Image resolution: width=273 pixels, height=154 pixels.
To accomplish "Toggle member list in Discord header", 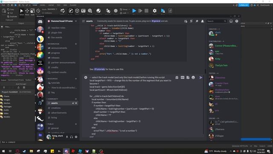I will [203, 21].
